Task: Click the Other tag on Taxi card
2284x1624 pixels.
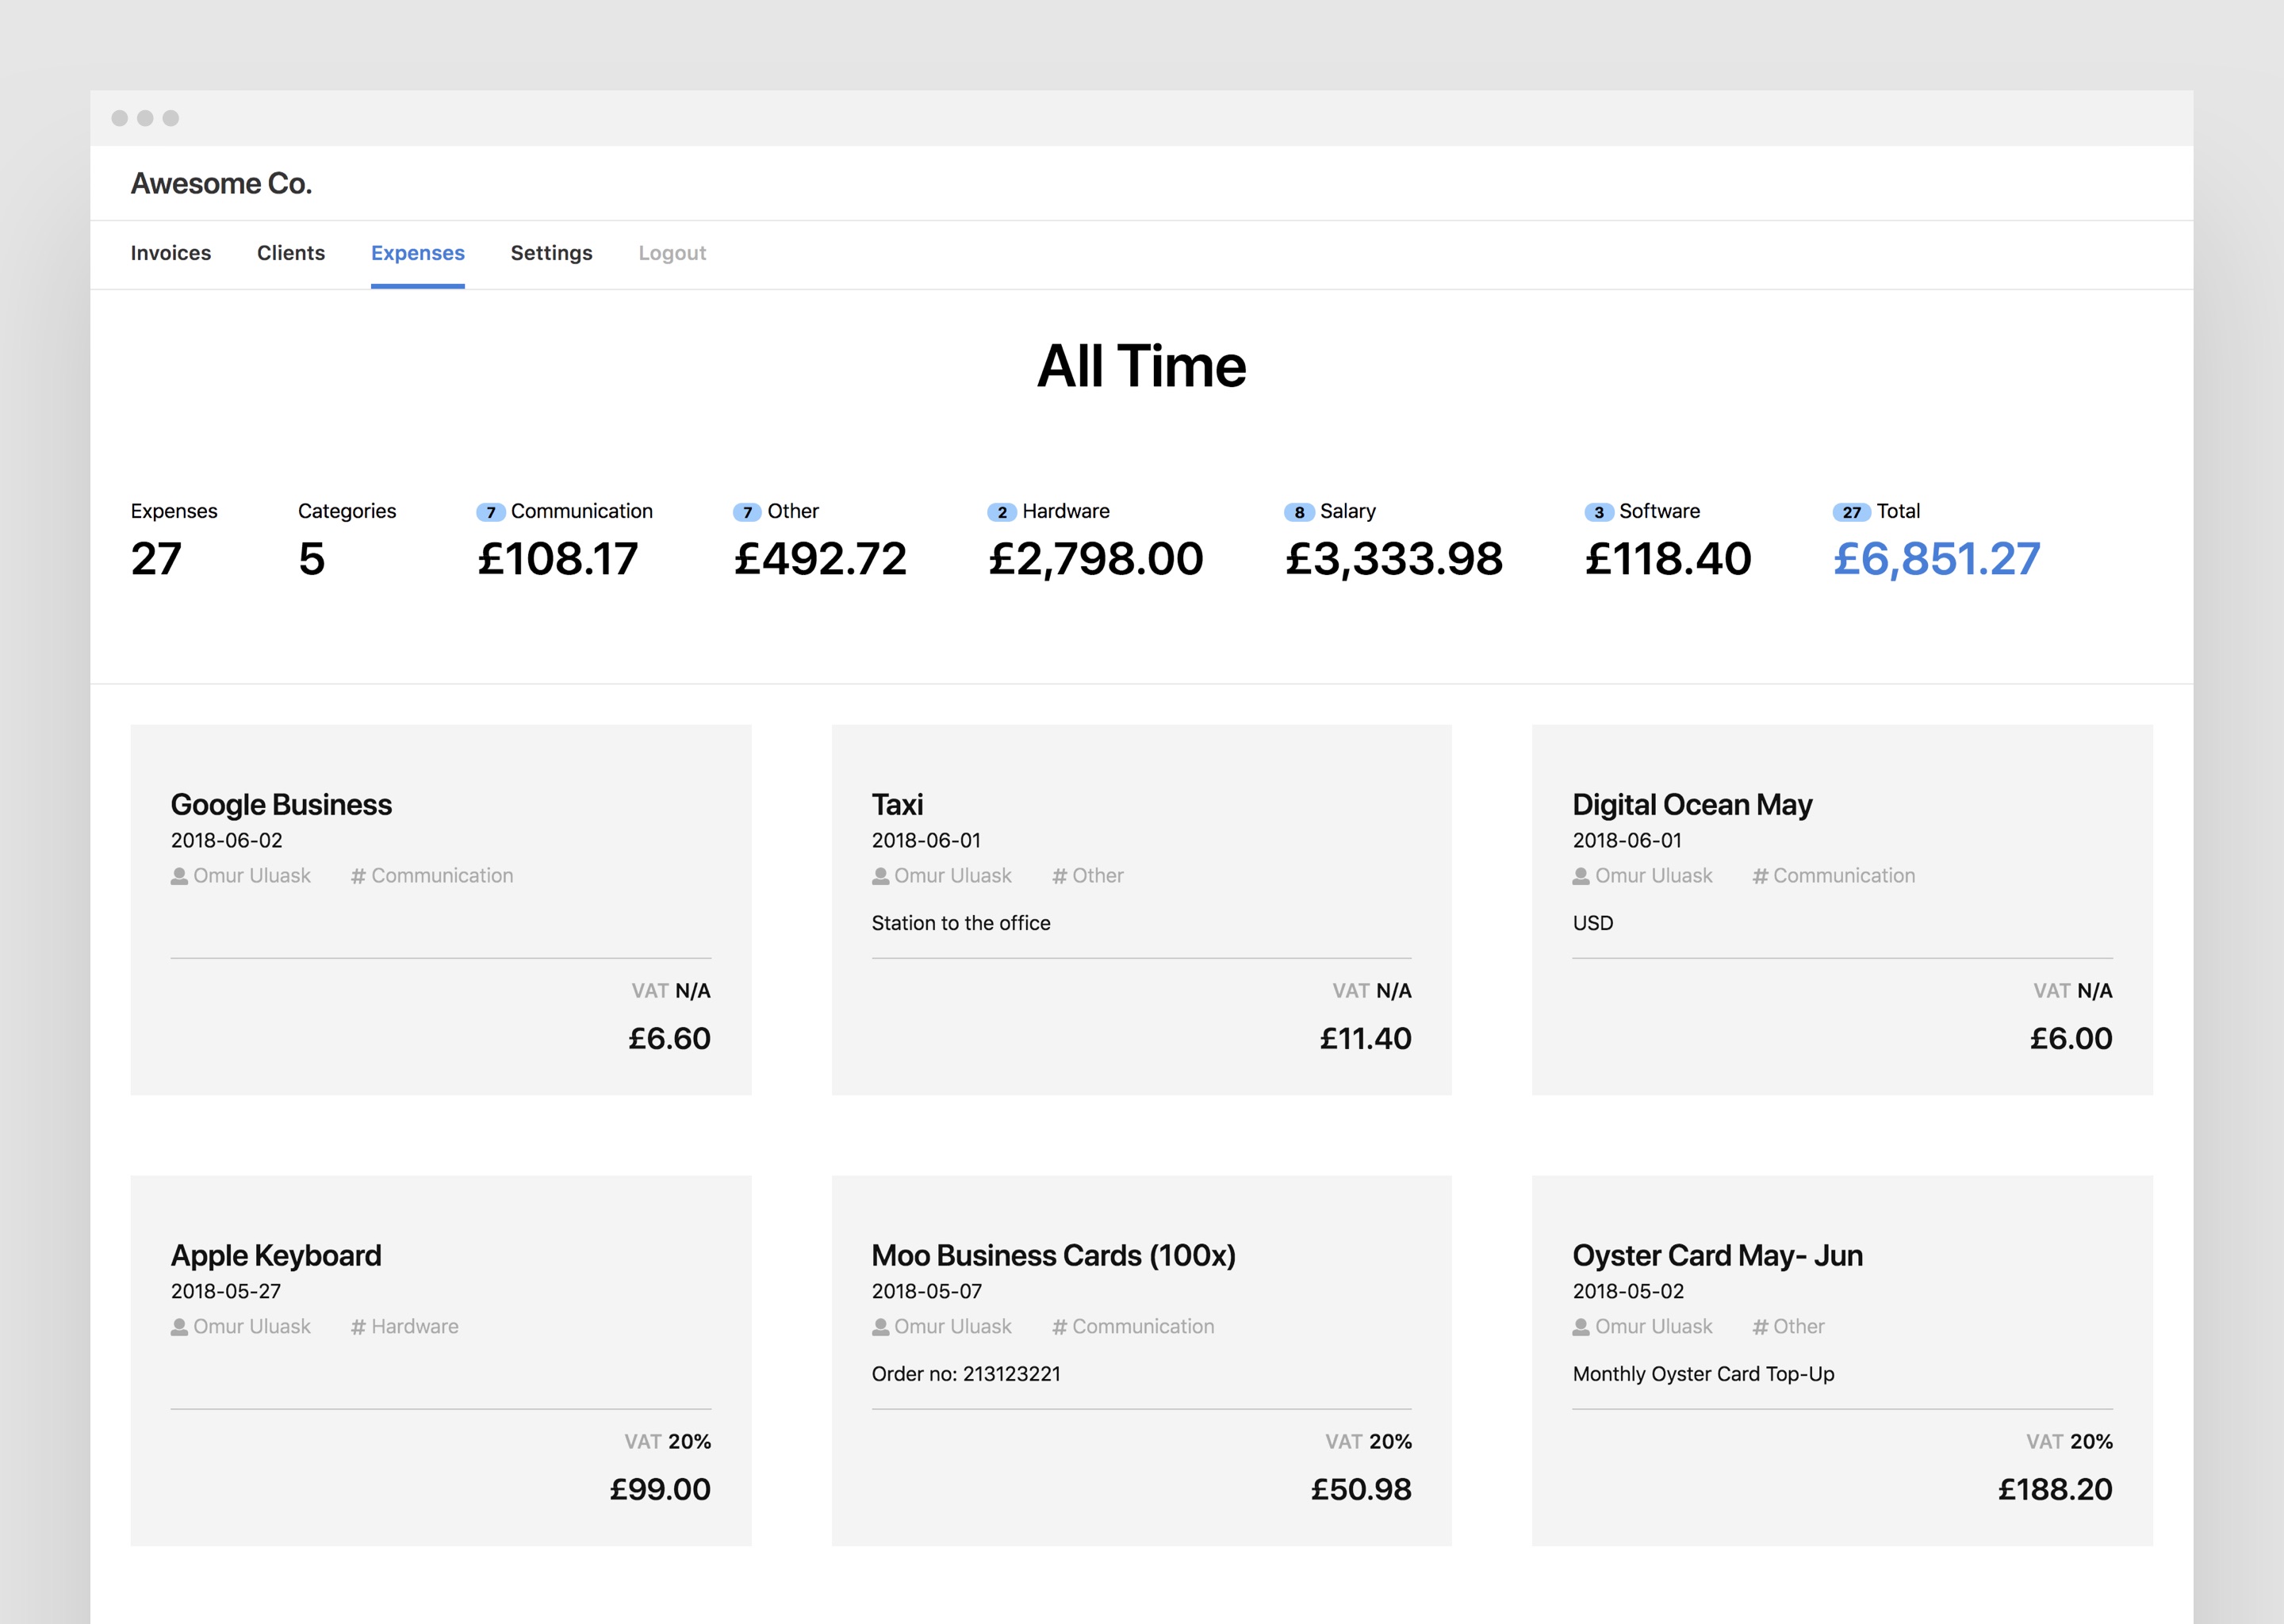Action: tap(1098, 876)
